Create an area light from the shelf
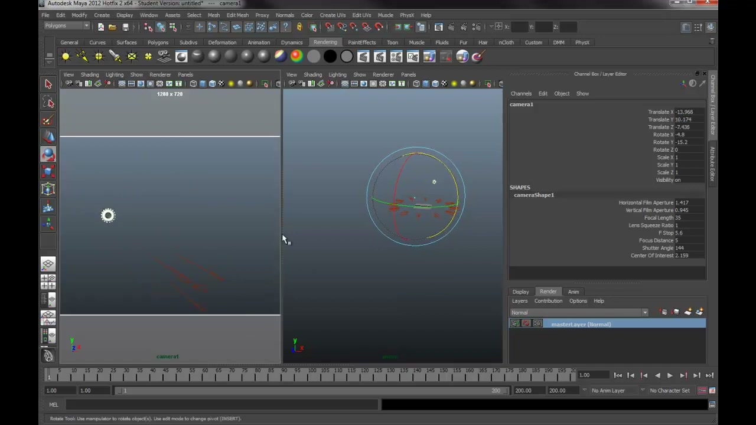This screenshot has width=756, height=425. tap(132, 57)
